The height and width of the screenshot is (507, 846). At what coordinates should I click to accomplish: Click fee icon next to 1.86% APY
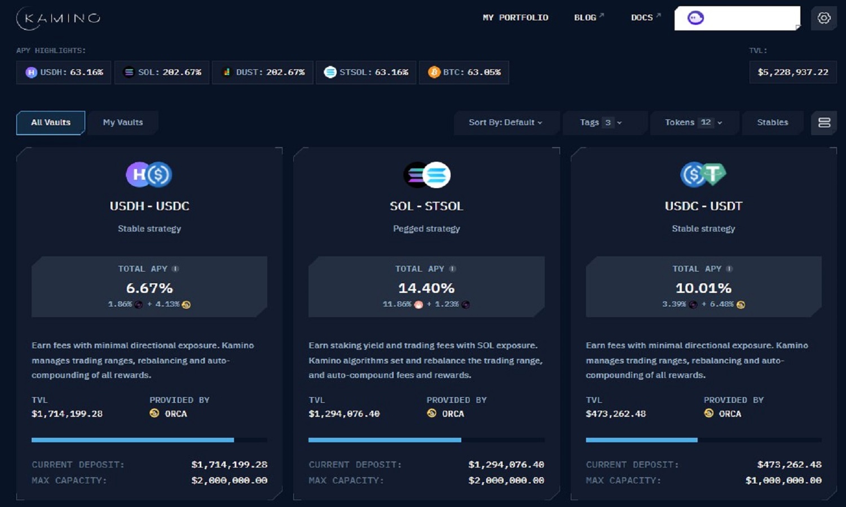pyautogui.click(x=139, y=305)
